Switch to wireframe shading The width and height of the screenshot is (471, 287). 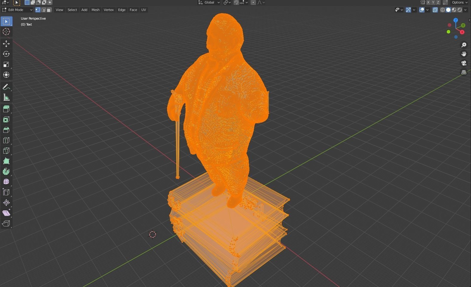point(443,10)
